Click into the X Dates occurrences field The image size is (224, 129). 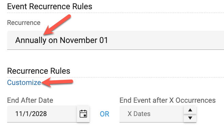click(x=151, y=114)
